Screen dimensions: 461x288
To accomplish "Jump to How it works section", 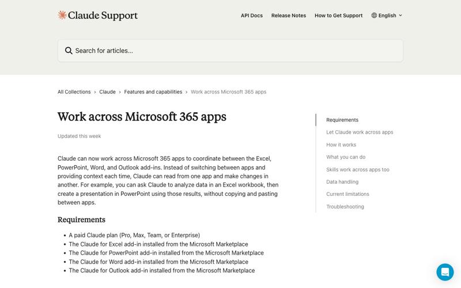I will (341, 145).
